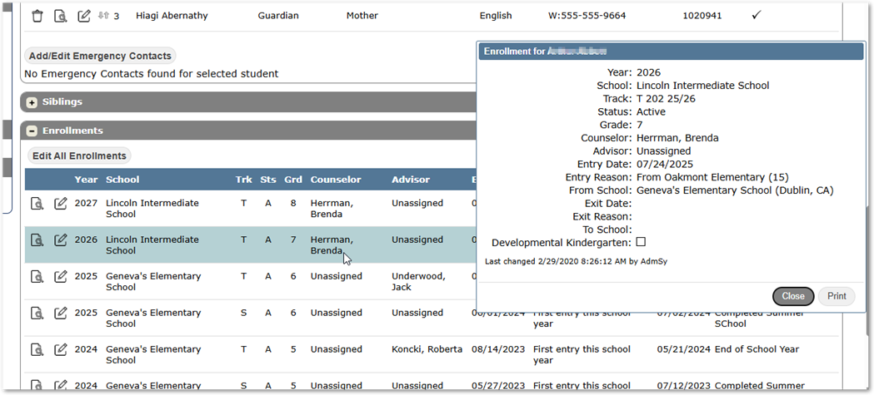Click the contact row checkmark
Screen dimensions: 874x395
pos(756,15)
